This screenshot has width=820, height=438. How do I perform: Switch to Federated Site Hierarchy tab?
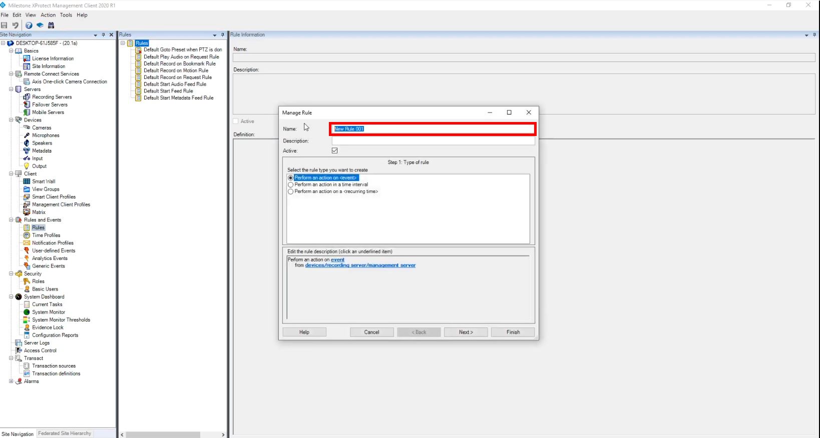tap(65, 433)
